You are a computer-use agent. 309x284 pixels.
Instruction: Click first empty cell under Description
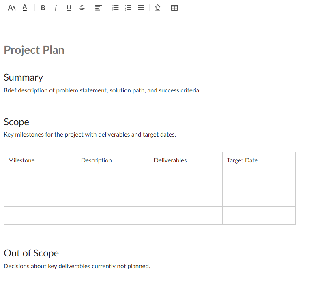click(x=113, y=179)
